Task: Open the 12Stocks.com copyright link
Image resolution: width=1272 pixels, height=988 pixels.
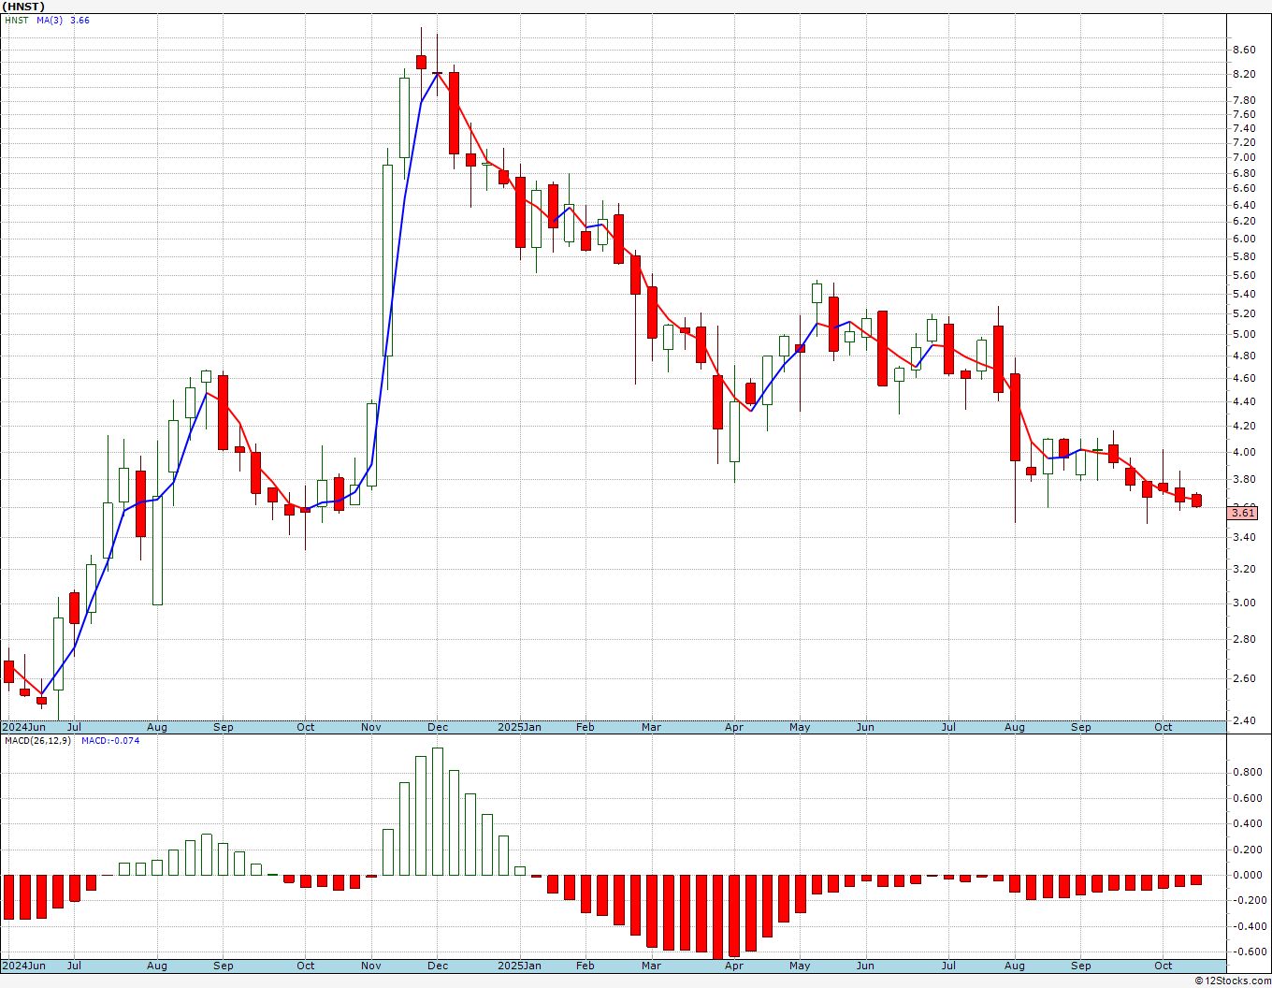Action: point(1233,981)
